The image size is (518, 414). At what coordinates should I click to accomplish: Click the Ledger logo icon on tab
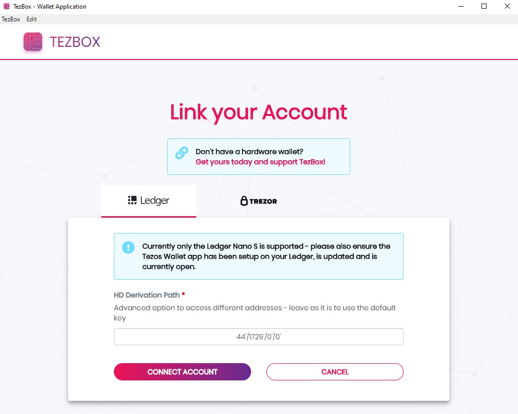[132, 200]
